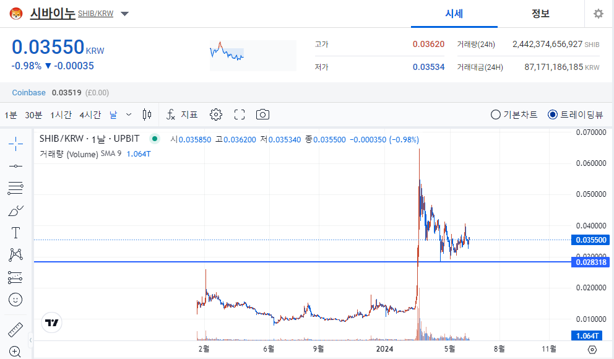Open time axis settings gear icon

pos(592,350)
